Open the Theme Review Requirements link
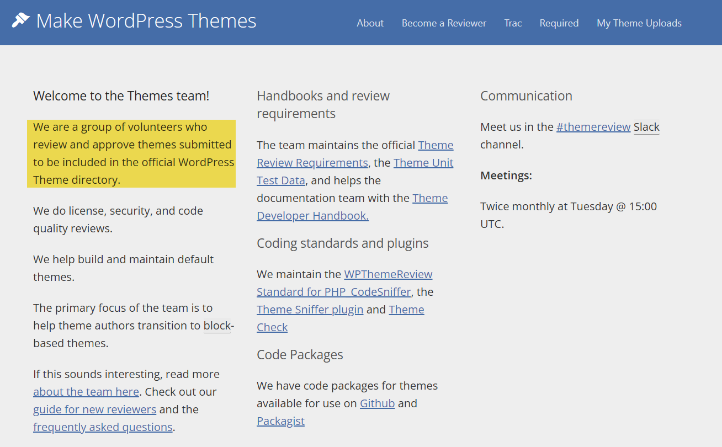722x447 pixels. tap(312, 163)
